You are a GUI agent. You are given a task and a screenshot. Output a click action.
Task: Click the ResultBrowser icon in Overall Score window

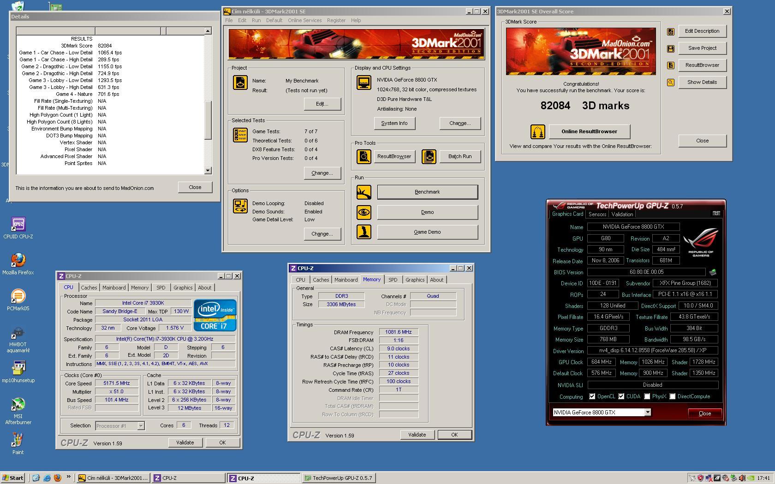click(x=671, y=65)
